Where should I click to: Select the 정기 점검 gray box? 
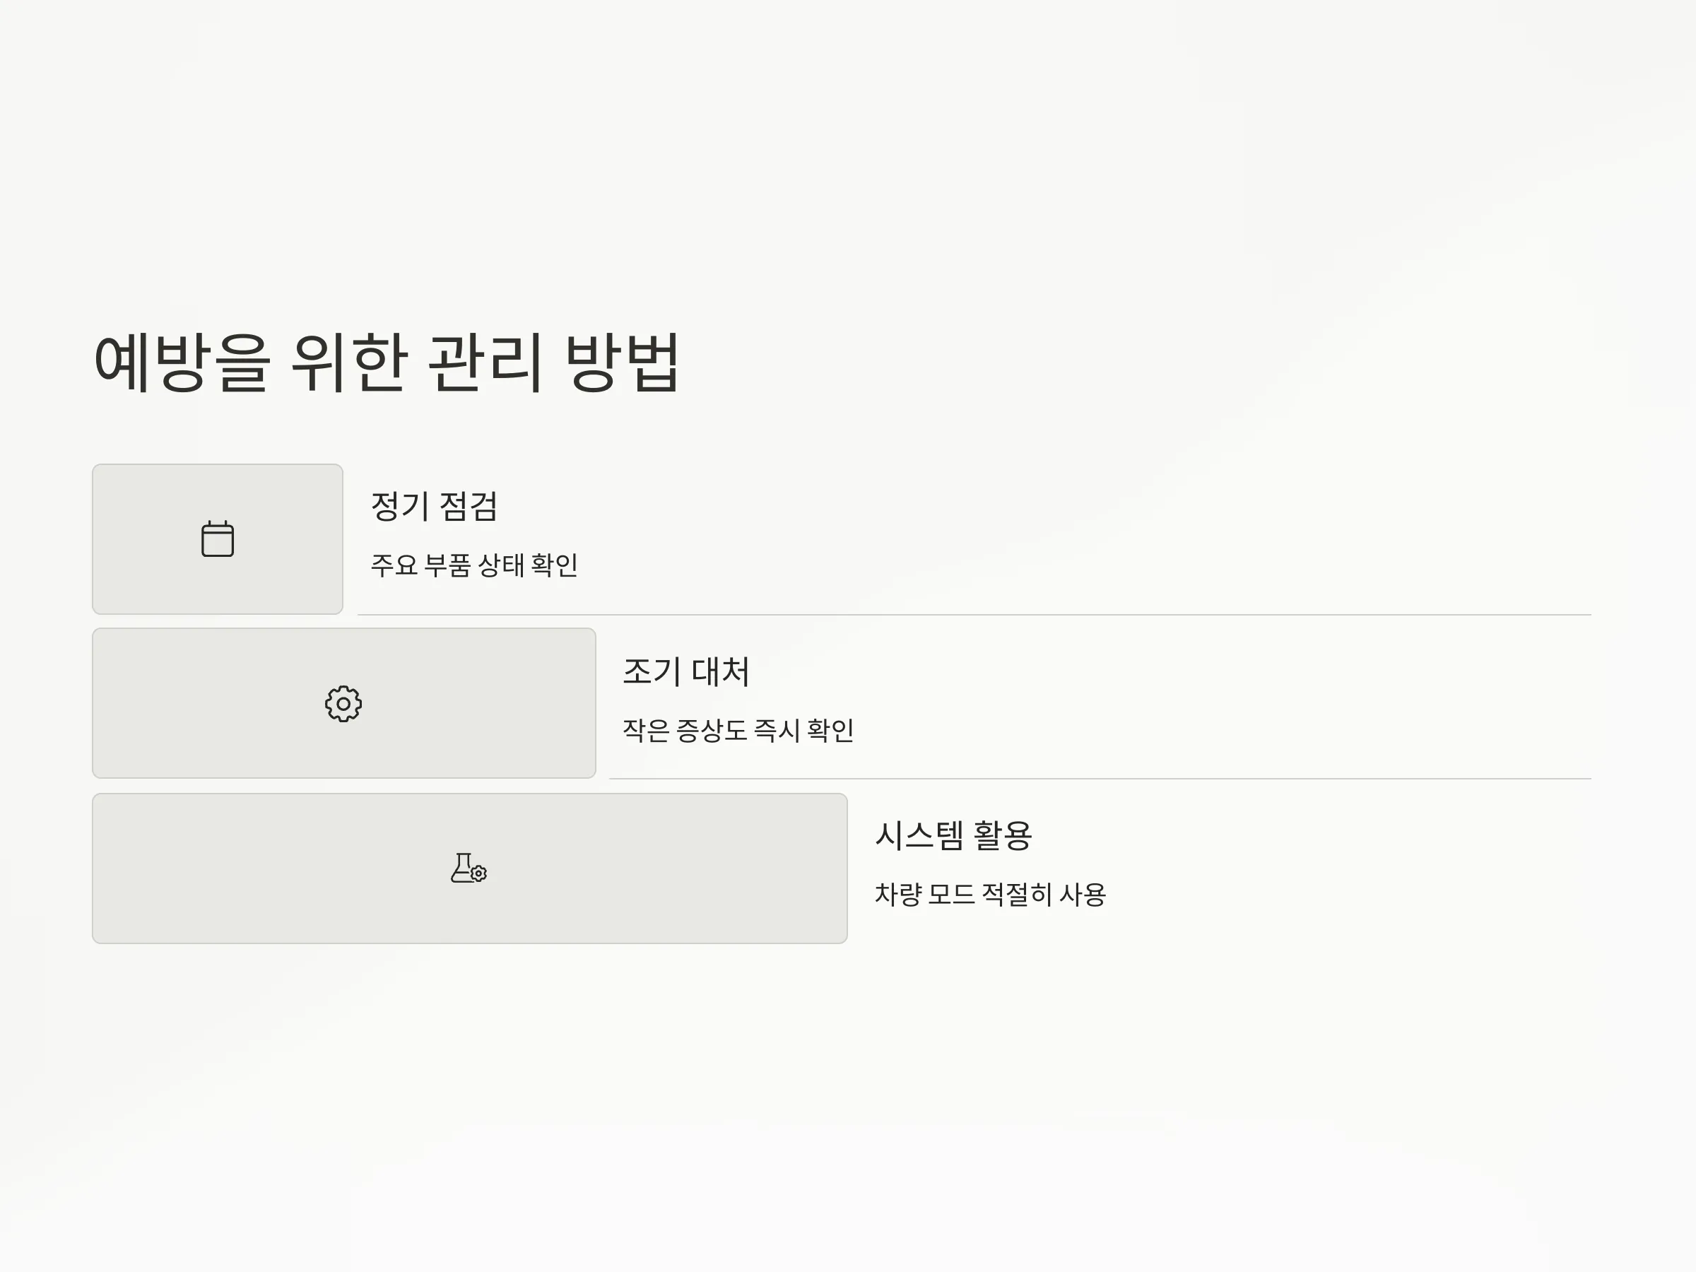[x=218, y=539]
